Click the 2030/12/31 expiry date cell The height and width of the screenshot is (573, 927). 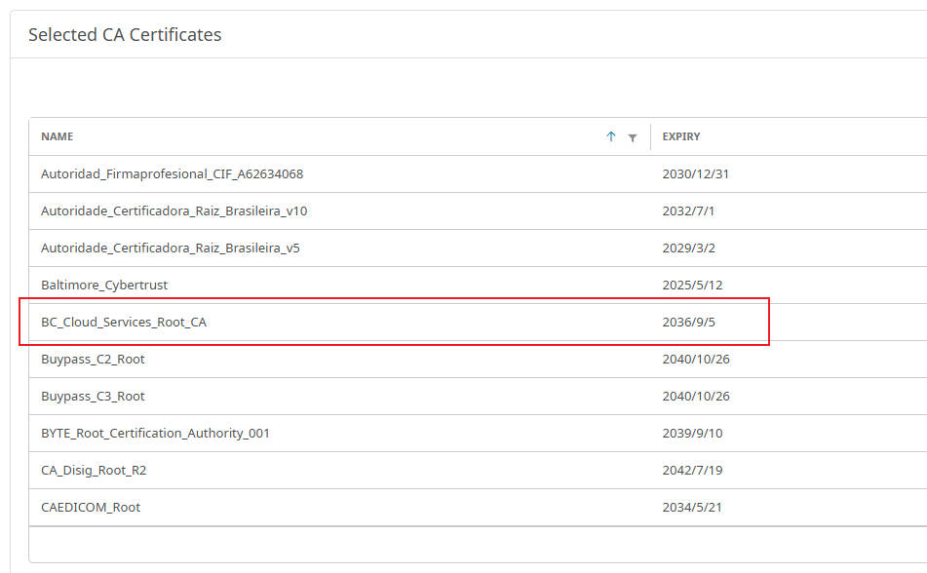[x=696, y=173]
